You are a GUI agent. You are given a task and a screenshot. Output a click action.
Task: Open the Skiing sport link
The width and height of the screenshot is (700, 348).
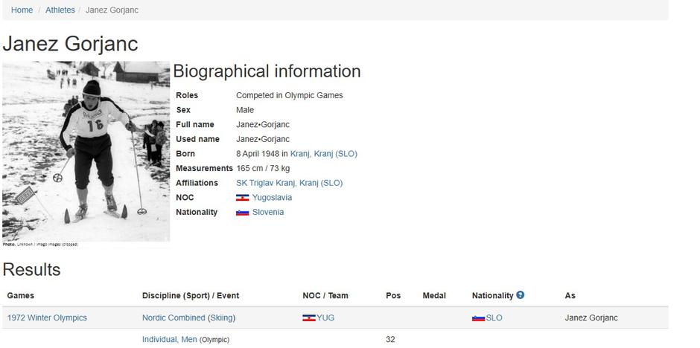(x=221, y=318)
